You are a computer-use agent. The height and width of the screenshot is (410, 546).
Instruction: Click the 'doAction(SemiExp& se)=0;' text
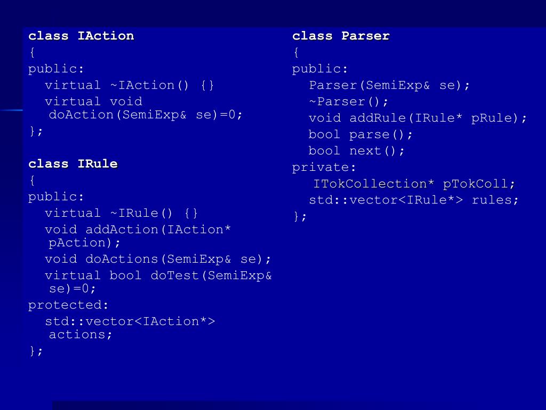coord(146,115)
